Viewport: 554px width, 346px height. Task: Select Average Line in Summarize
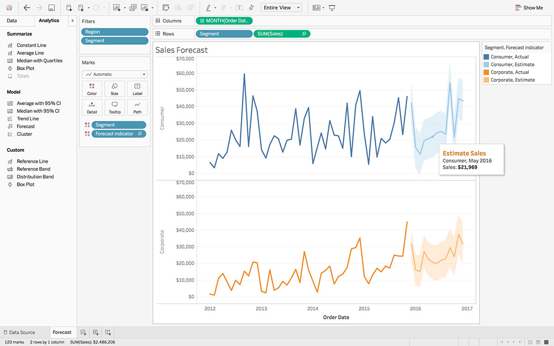click(30, 53)
